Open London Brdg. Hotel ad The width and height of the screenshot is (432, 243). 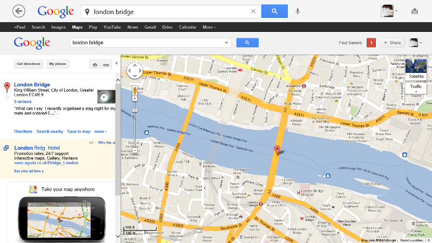click(37, 148)
